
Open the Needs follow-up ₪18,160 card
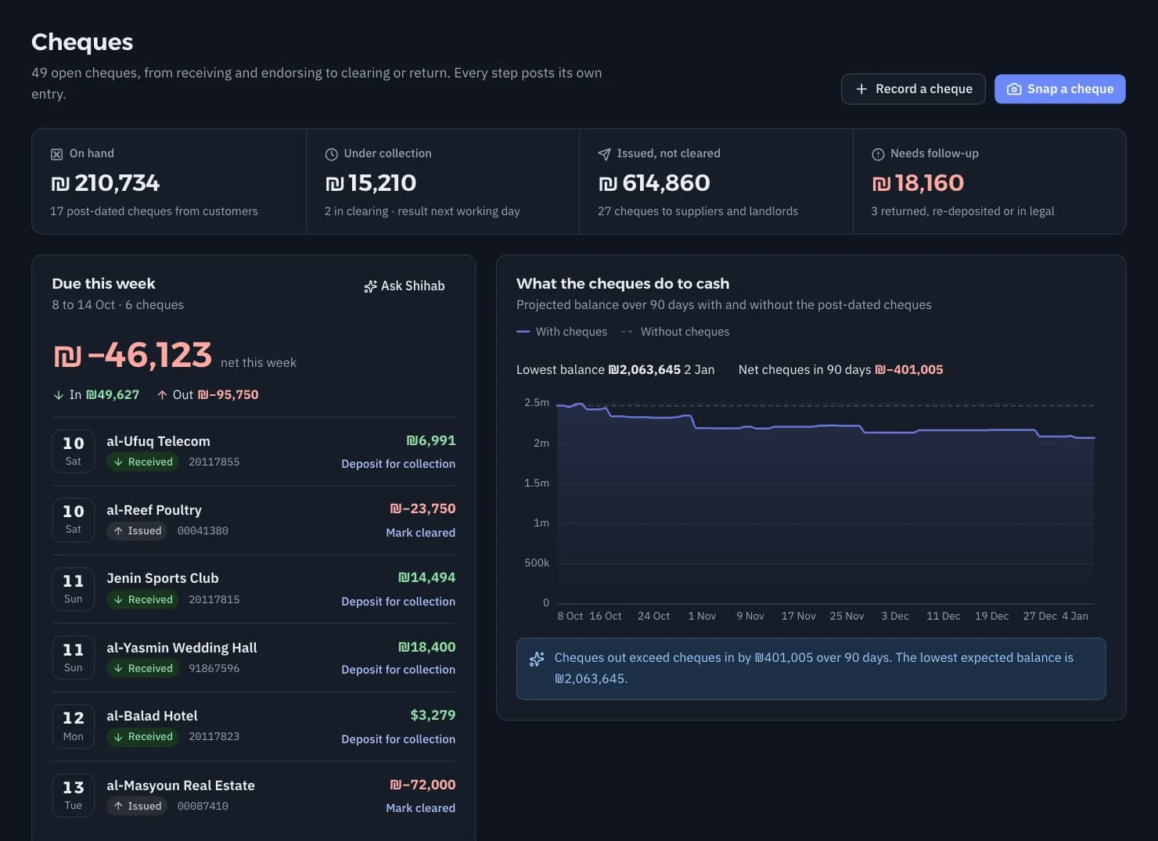989,181
